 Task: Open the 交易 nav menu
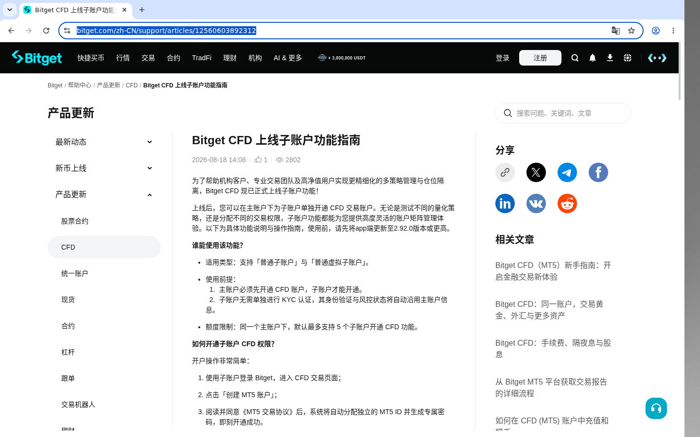click(148, 58)
